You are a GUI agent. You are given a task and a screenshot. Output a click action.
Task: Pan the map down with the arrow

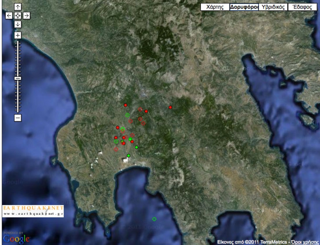click(18, 24)
